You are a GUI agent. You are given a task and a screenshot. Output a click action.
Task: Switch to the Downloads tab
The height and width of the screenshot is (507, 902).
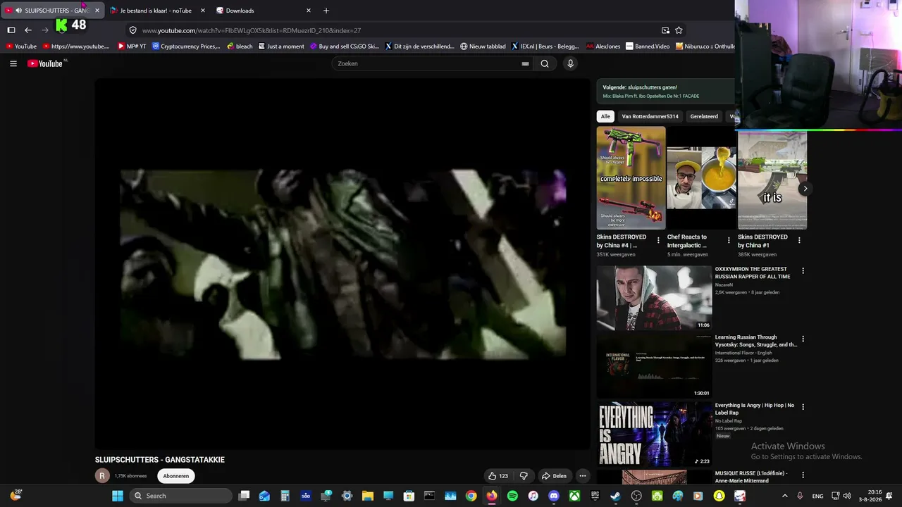click(x=264, y=11)
